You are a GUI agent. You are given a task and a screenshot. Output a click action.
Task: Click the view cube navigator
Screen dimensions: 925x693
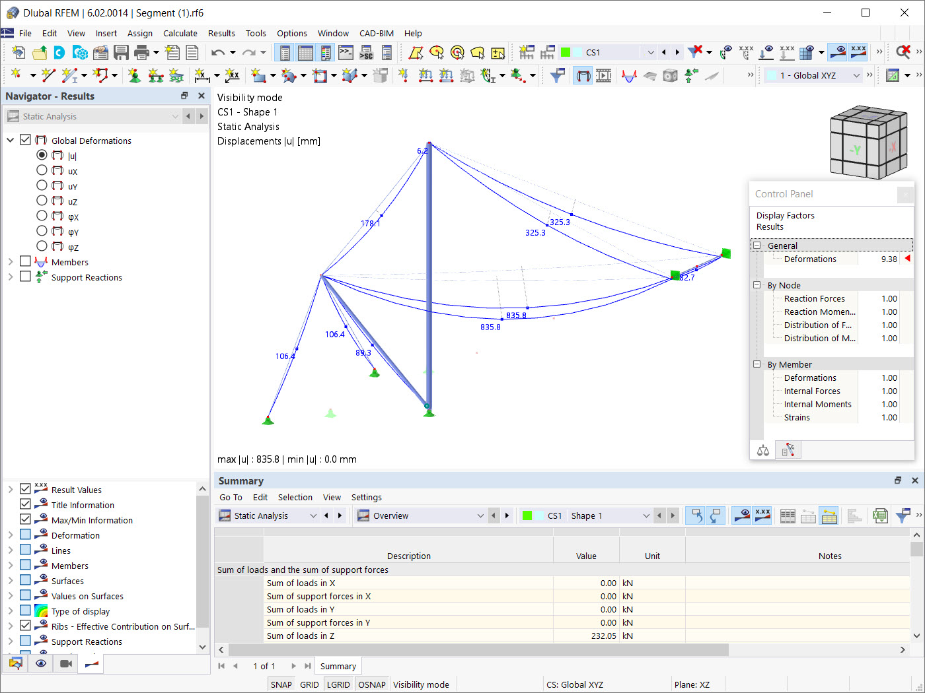coord(868,142)
